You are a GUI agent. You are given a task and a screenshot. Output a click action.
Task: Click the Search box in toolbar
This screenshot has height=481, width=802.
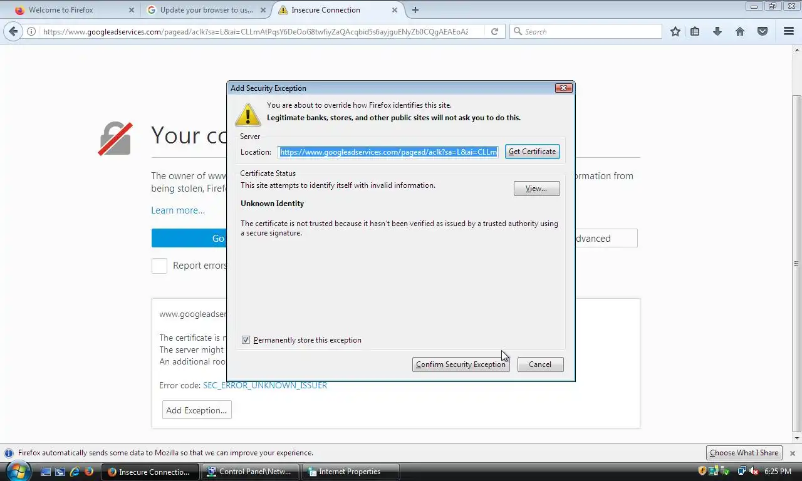pyautogui.click(x=585, y=31)
